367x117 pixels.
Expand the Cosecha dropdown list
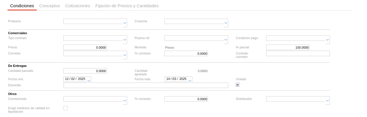(x=226, y=23)
